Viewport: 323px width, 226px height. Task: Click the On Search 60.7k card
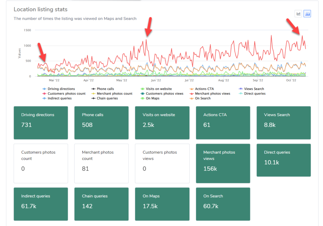point(223,204)
